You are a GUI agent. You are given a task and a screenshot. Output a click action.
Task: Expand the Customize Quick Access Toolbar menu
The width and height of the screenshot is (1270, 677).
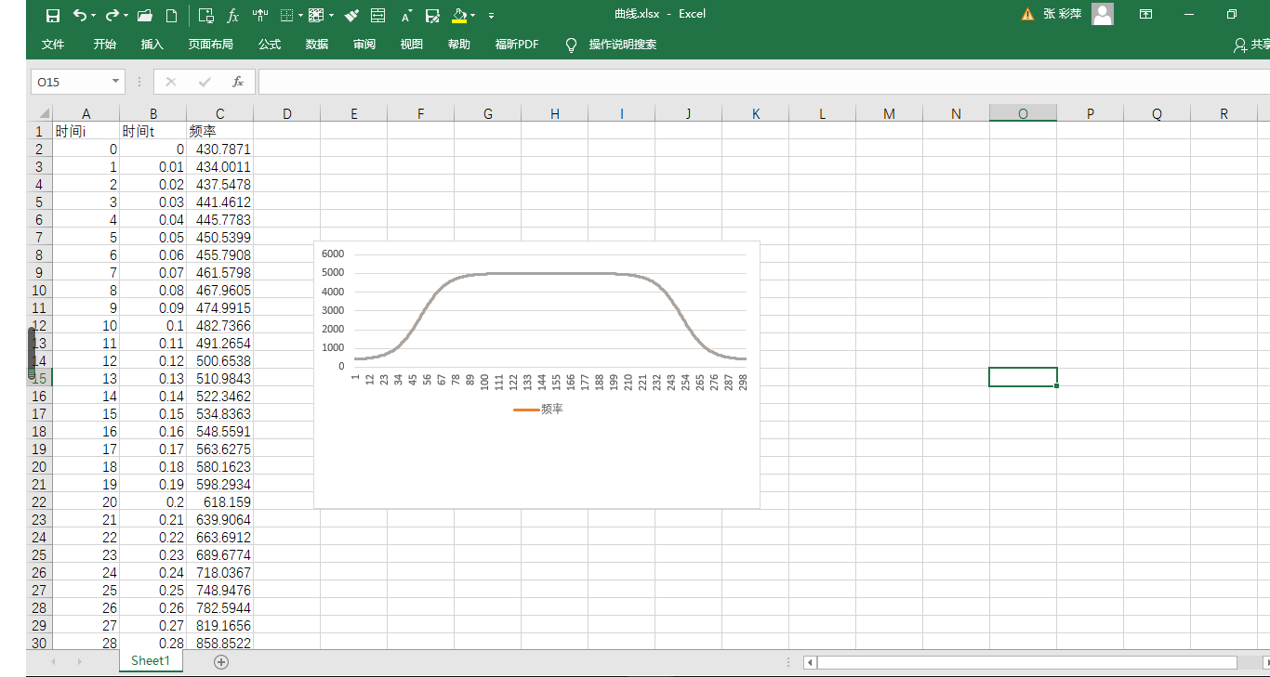pos(491,15)
